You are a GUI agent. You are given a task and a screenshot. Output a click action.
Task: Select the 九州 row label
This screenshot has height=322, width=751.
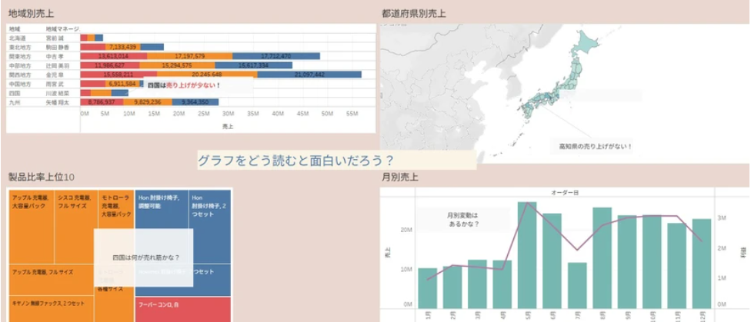(14, 101)
